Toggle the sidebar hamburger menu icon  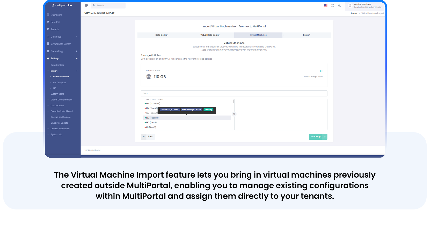86,5
